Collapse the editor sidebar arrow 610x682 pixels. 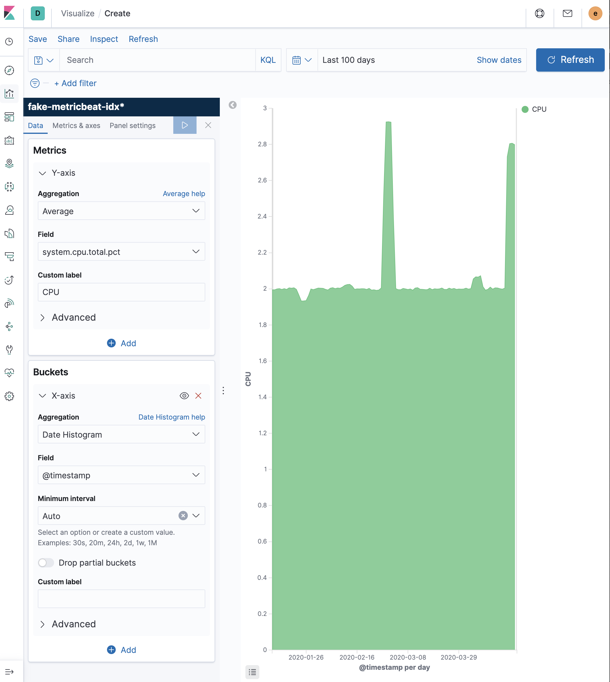click(233, 105)
